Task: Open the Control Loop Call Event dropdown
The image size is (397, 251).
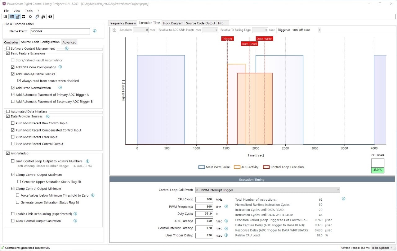Action: pos(267,190)
